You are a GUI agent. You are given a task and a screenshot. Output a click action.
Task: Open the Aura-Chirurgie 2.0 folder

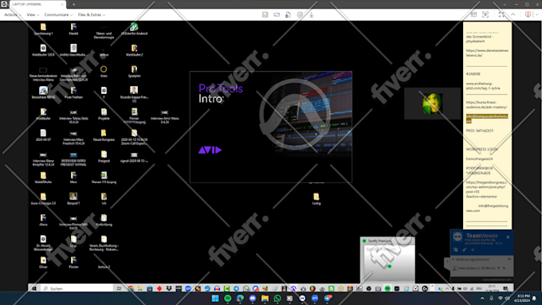tap(43, 198)
